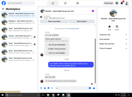Open the Facebook logo home link
Image resolution: width=132 pixels, height=97 pixels.
[x=4, y=3]
